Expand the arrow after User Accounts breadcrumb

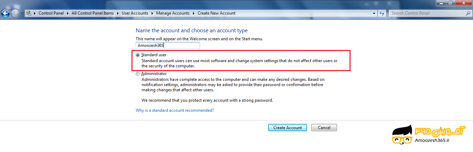(x=152, y=13)
